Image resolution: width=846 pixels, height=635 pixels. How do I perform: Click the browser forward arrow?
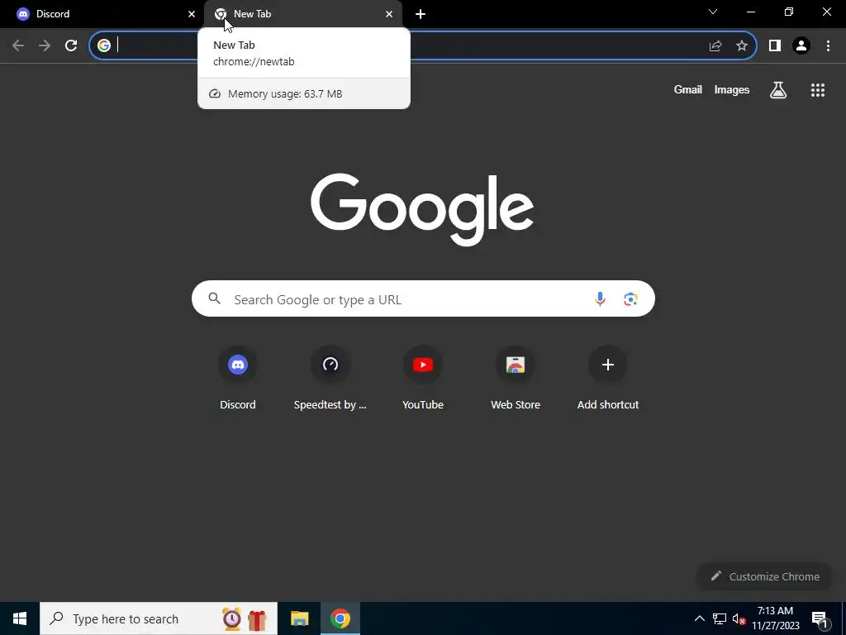coord(45,45)
